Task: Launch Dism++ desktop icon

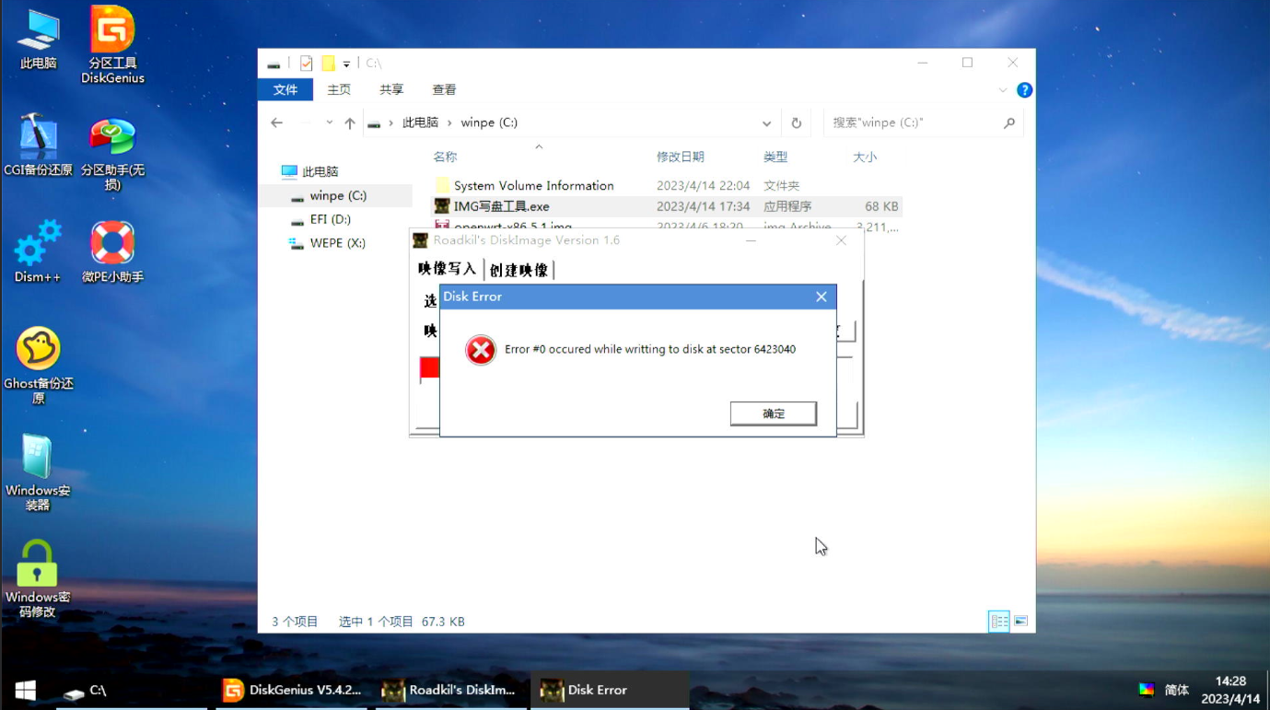Action: 38,251
